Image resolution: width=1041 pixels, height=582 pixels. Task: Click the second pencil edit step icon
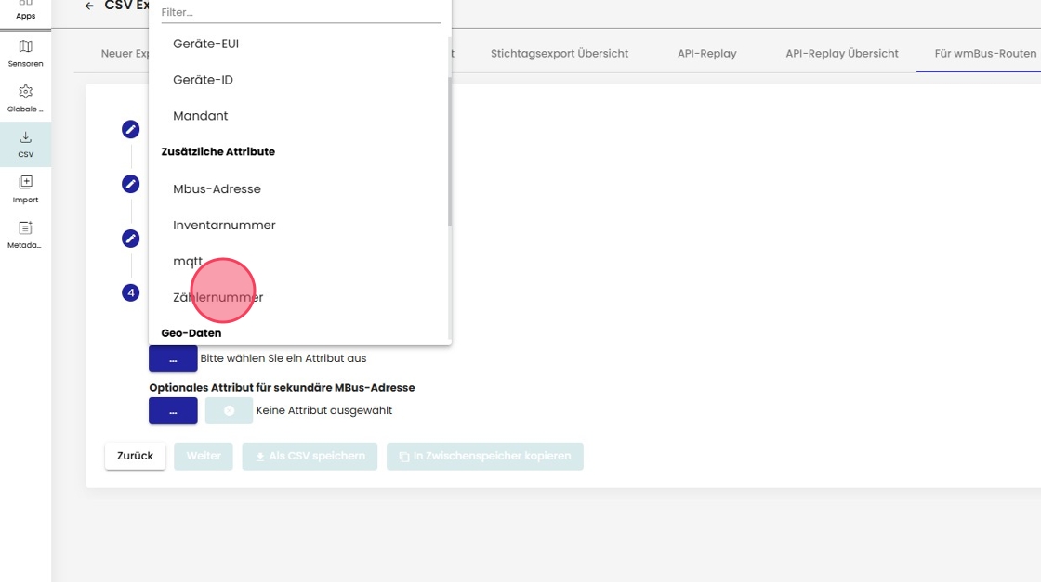coord(130,184)
